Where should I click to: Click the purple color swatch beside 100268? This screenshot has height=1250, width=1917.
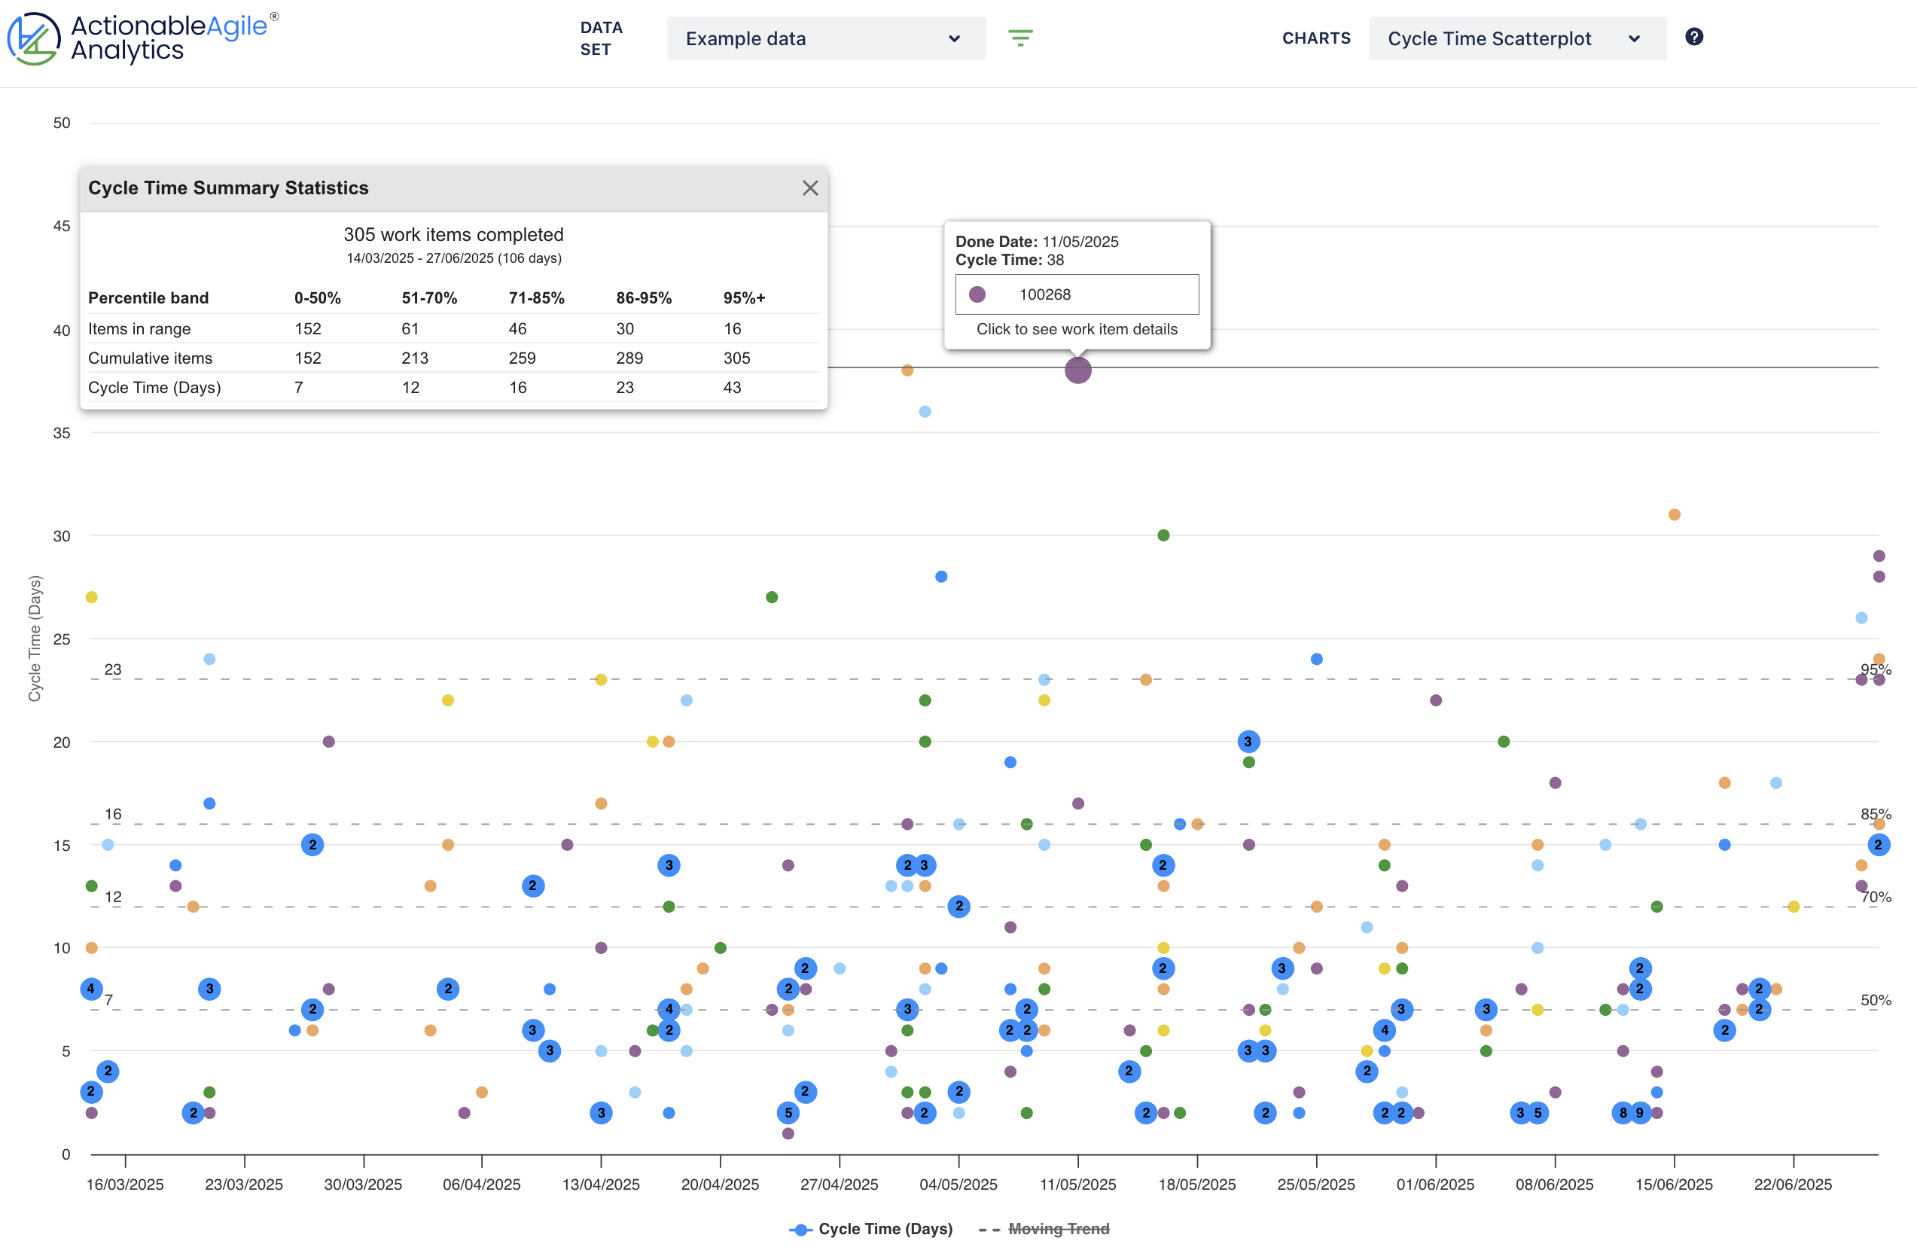(977, 294)
